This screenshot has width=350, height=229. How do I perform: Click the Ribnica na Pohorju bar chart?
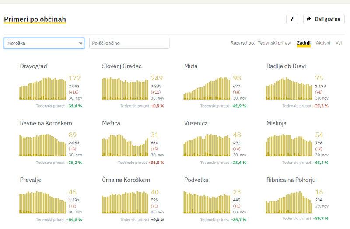point(289,202)
